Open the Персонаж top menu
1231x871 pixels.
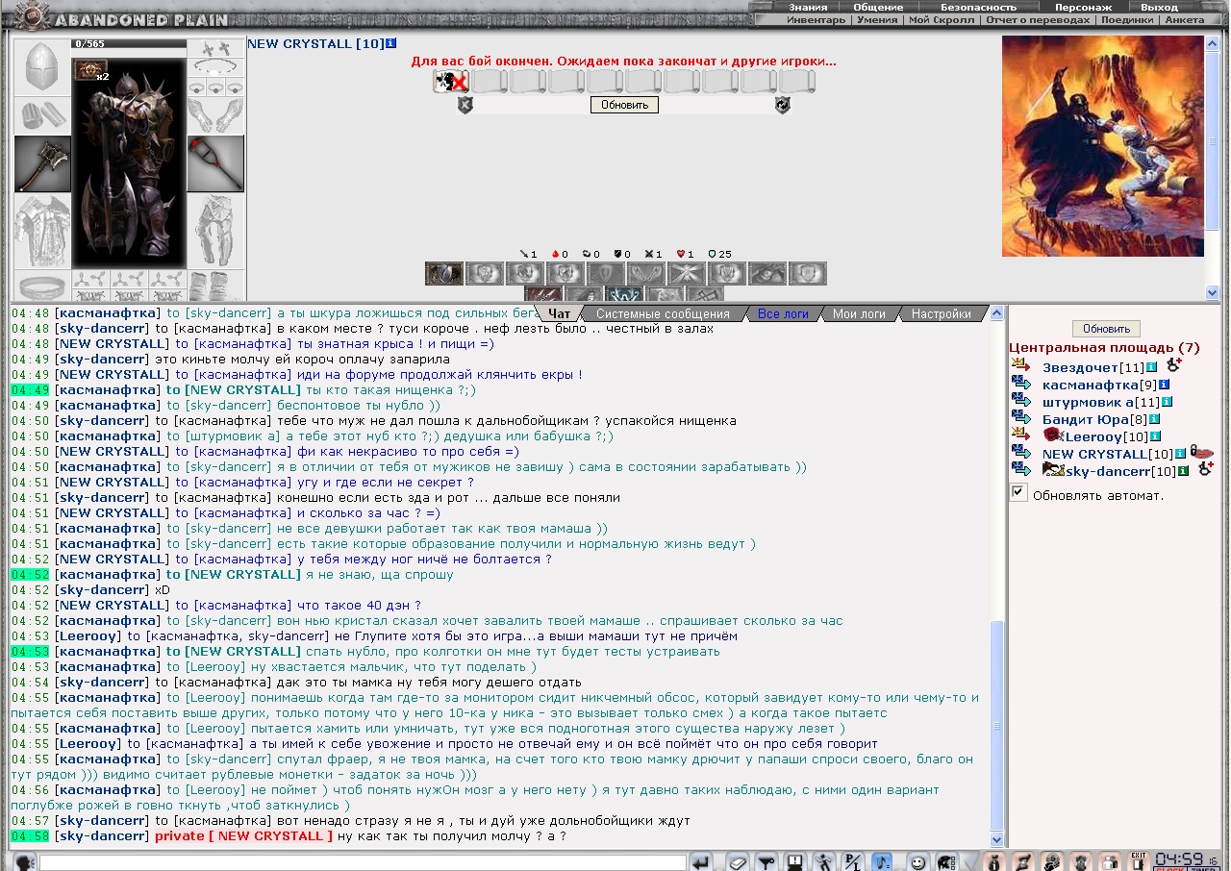point(1083,7)
